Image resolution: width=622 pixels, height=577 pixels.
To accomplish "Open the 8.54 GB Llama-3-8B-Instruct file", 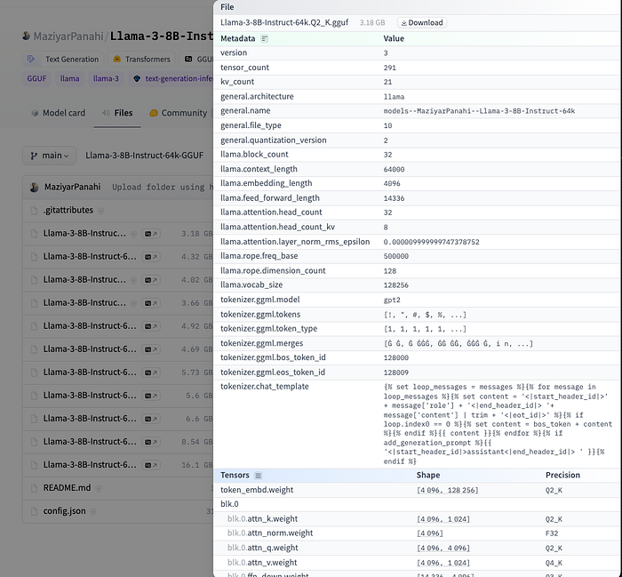I will pos(90,442).
